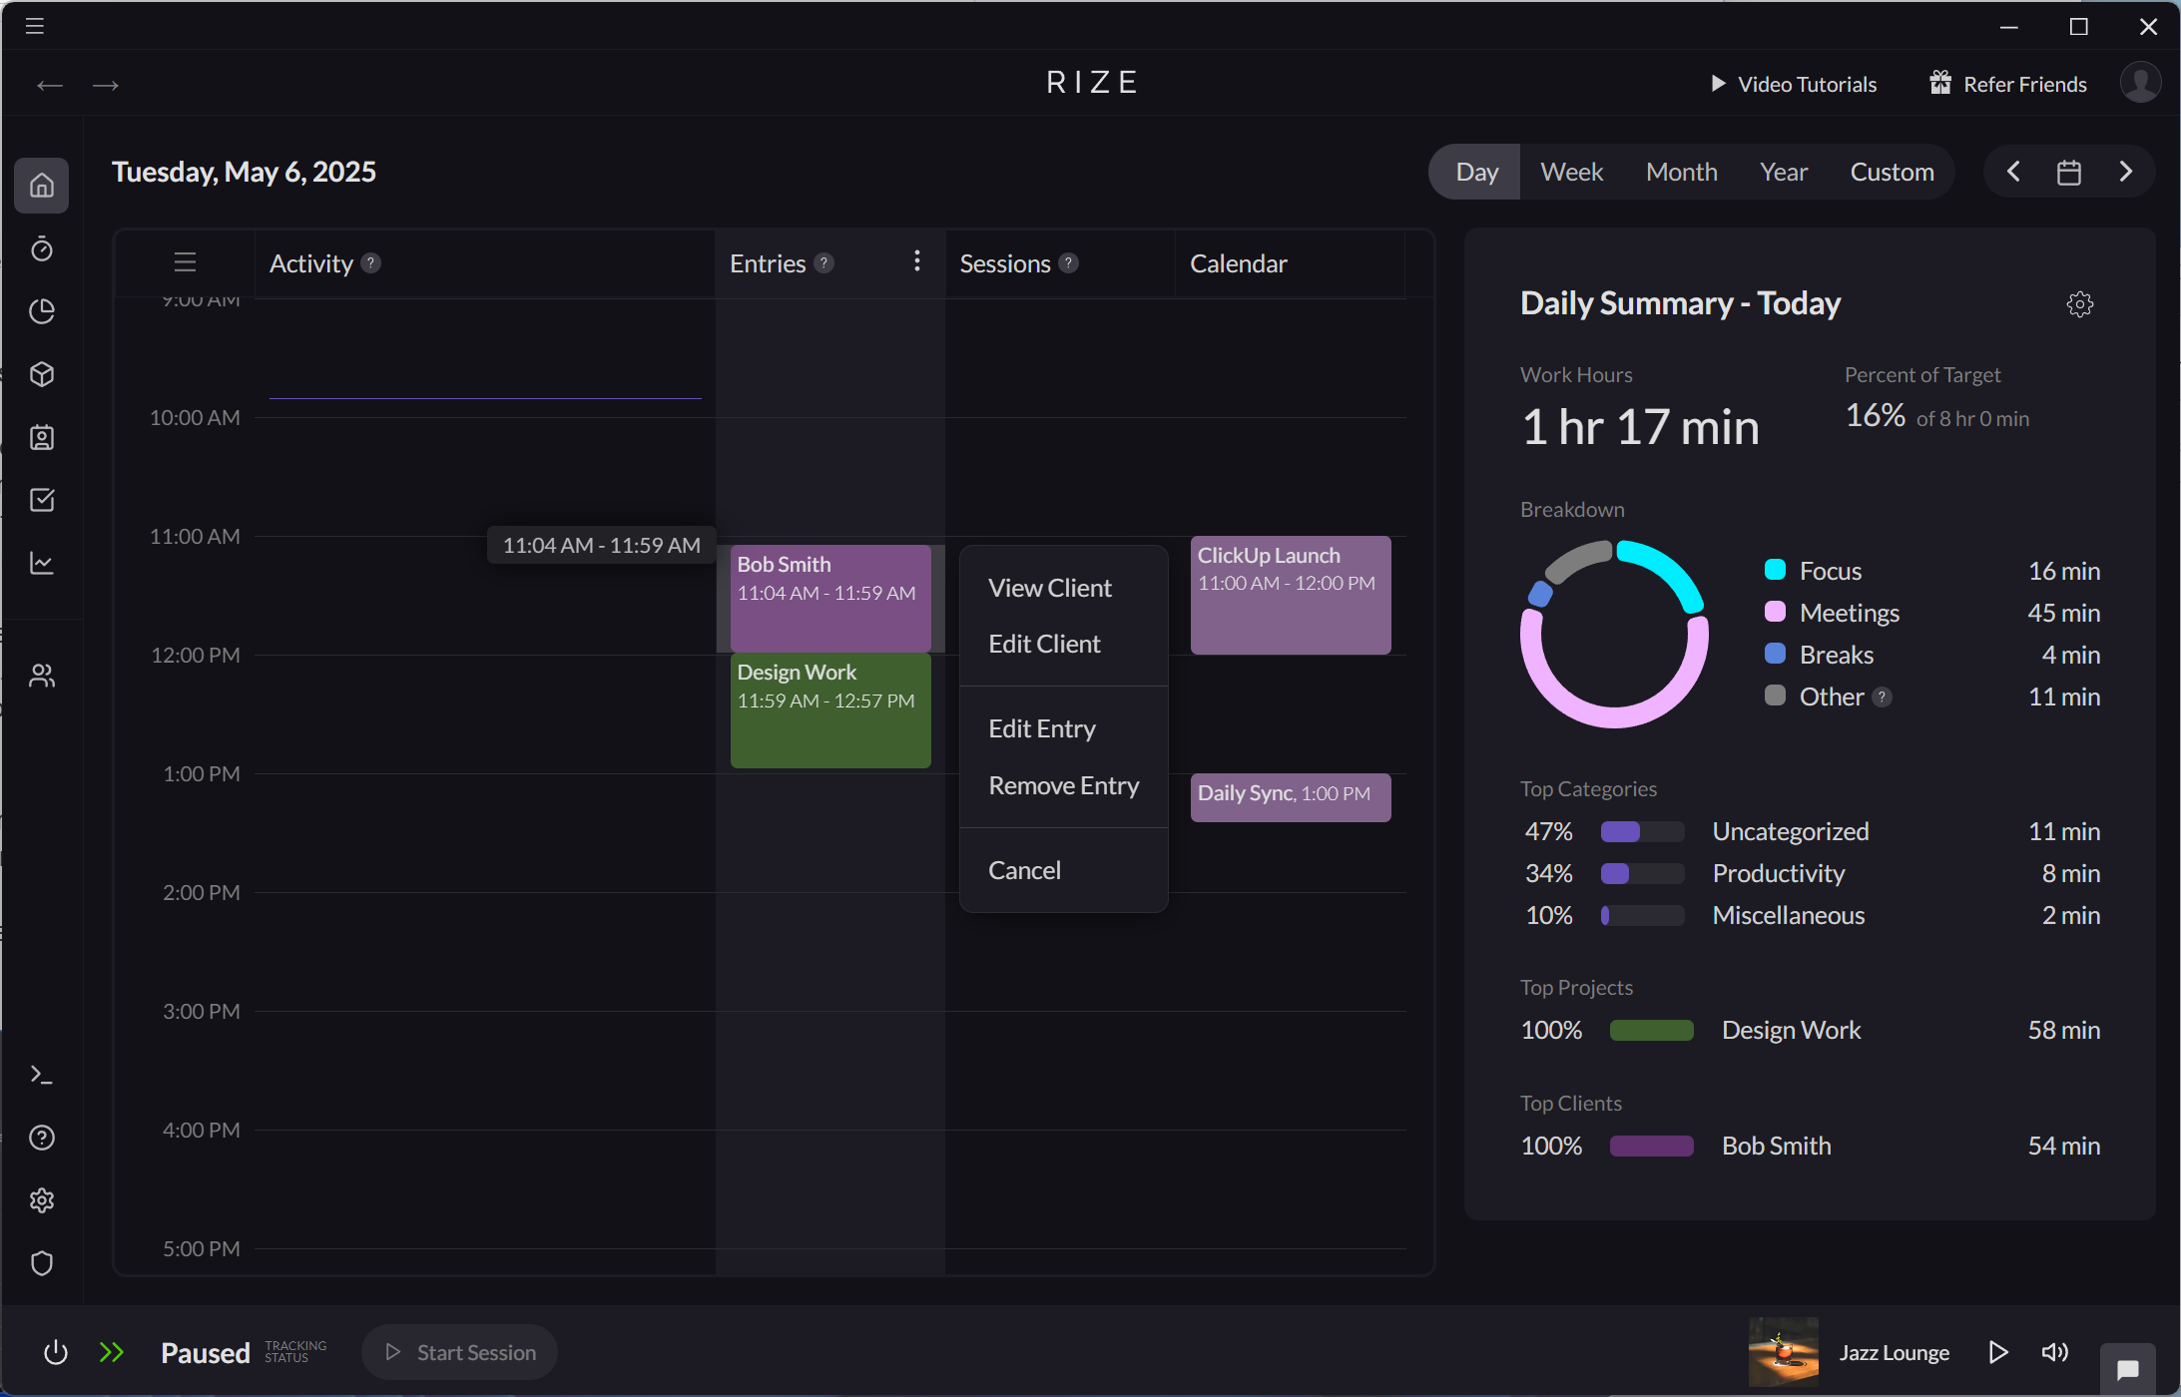Select the pie chart reports icon
The width and height of the screenshot is (2181, 1397).
(x=42, y=311)
